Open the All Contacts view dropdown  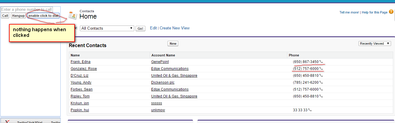(x=107, y=28)
